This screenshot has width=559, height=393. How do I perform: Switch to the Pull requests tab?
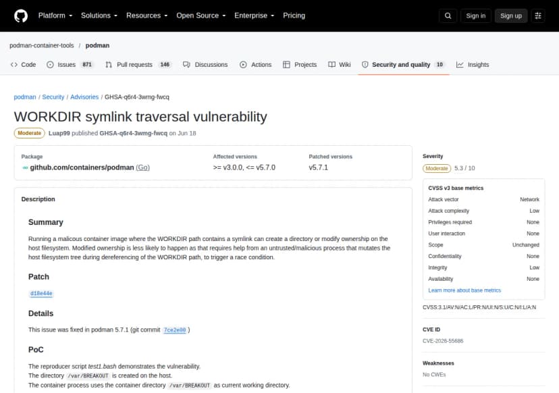pyautogui.click(x=138, y=65)
